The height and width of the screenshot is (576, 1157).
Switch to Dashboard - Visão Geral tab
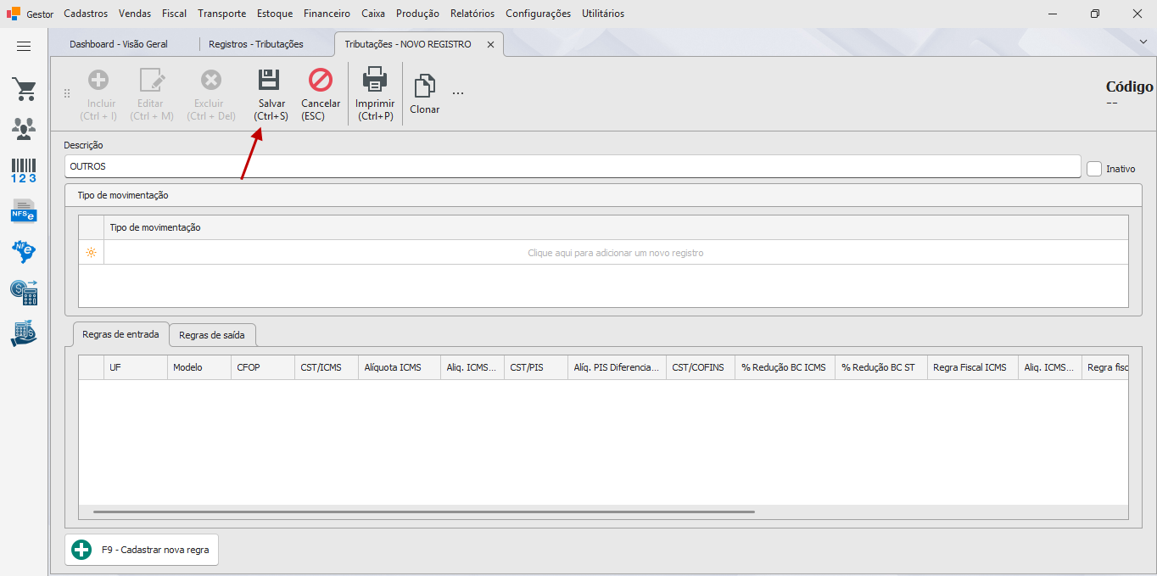119,44
